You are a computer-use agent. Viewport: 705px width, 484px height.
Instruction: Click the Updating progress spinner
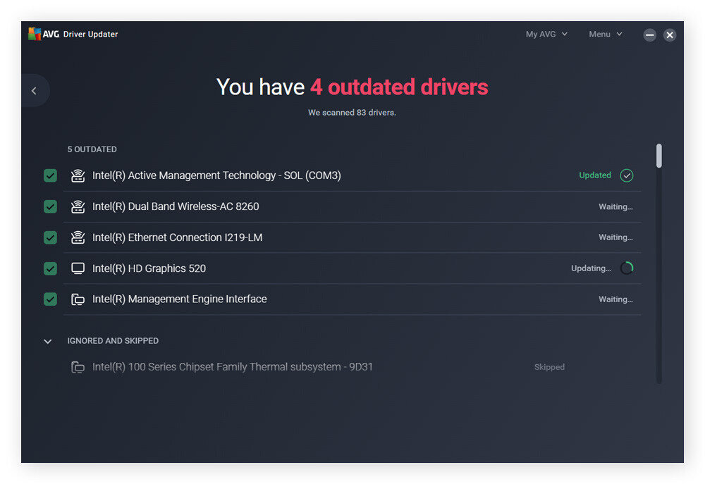627,268
